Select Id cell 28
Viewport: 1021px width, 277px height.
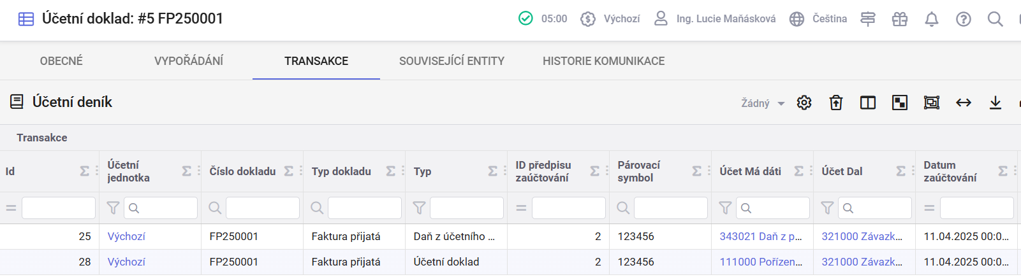click(x=49, y=262)
